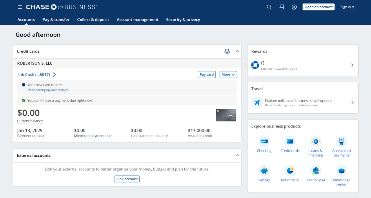Click the Accept card payments icon

tap(341, 142)
